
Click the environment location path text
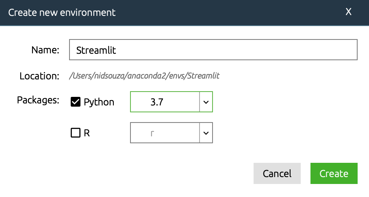coord(145,76)
